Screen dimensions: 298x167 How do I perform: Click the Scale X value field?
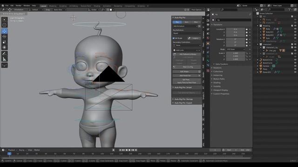[x=236, y=53]
